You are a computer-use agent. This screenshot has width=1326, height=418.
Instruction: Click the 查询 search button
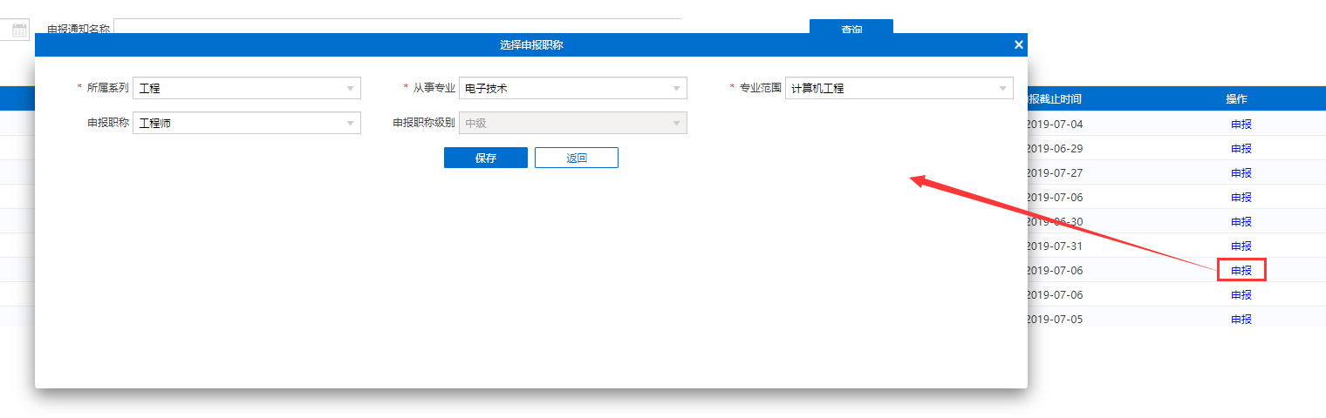[x=851, y=28]
